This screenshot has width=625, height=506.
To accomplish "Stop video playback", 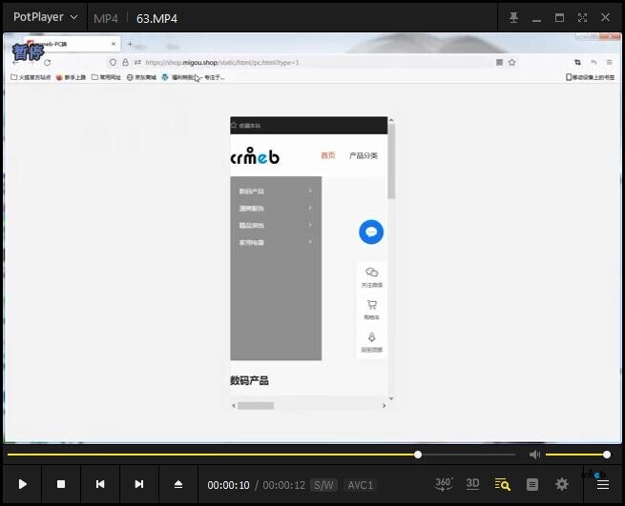I will pyautogui.click(x=61, y=484).
